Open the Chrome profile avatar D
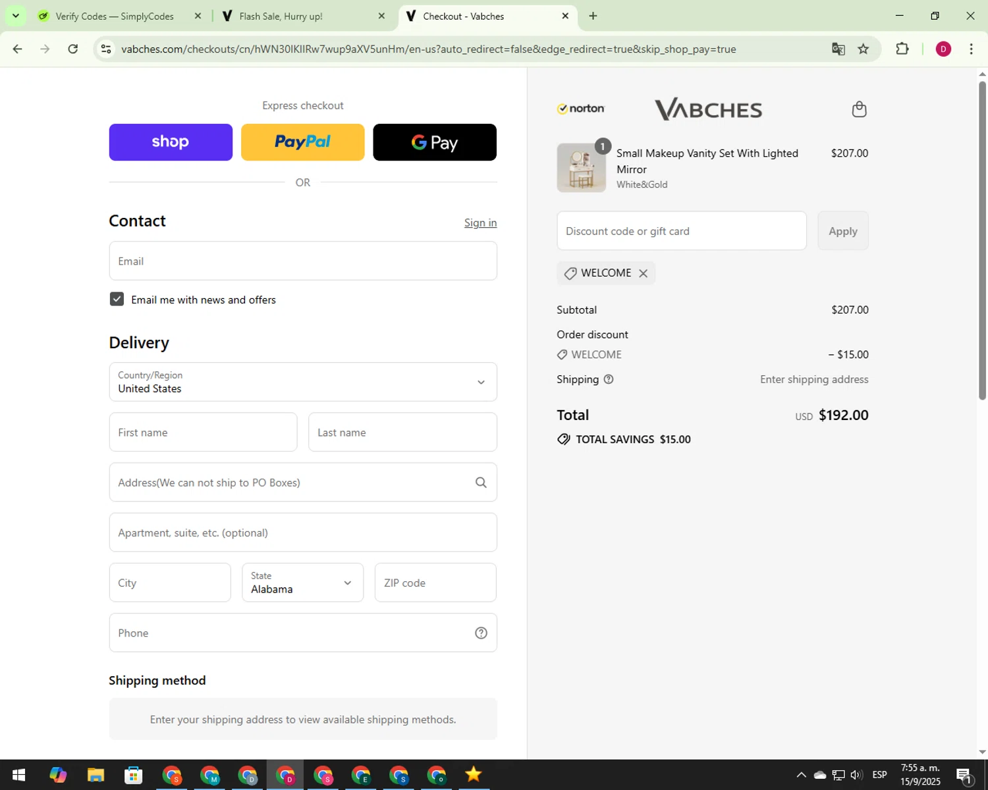Screen dimensions: 988x790 943,49
